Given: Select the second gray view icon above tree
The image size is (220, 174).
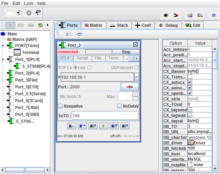Looking at the screenshot, I should [x=21, y=25].
